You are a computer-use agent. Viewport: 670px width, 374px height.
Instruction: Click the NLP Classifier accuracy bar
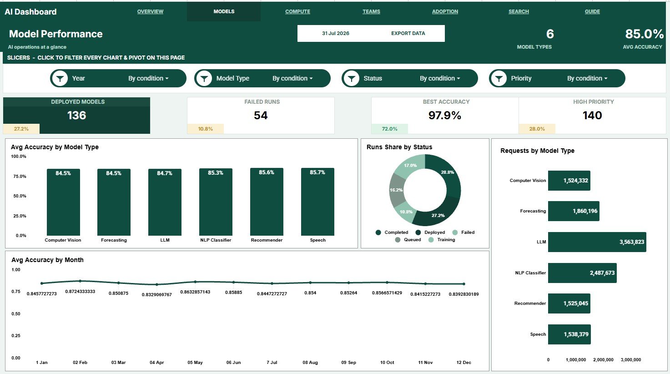point(216,202)
